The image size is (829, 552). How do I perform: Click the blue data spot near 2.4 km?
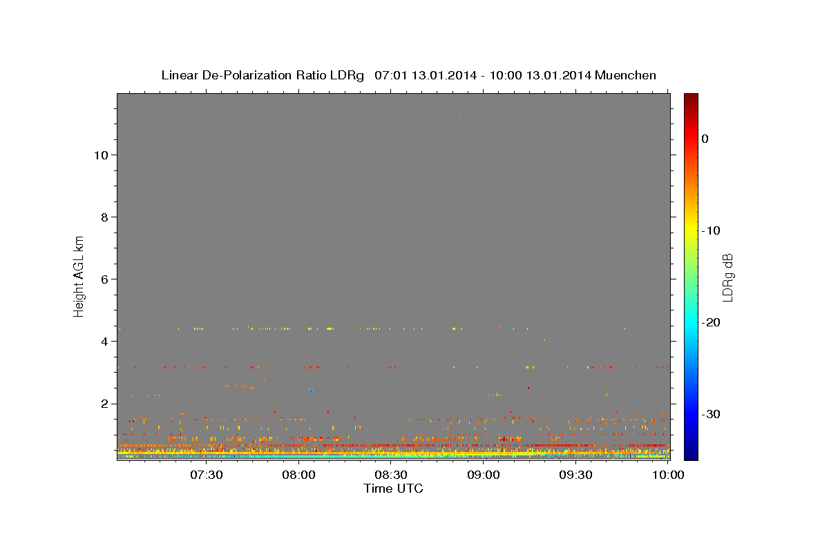(312, 391)
